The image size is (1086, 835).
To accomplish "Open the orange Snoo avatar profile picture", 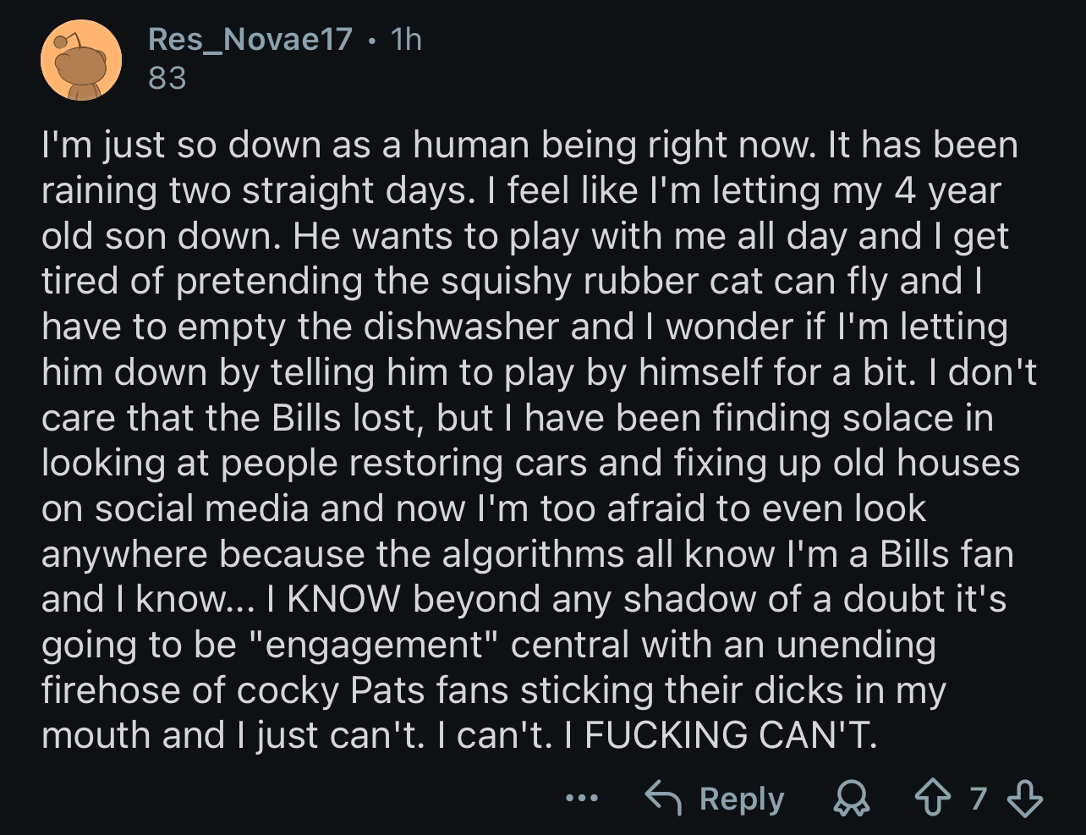I will pos(81,60).
